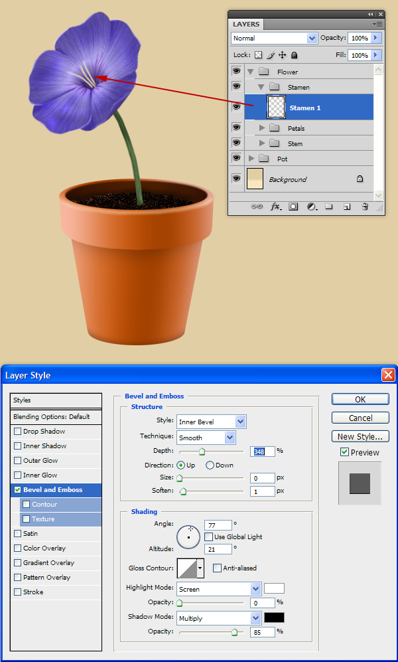Create a new layer group

pos(328,207)
